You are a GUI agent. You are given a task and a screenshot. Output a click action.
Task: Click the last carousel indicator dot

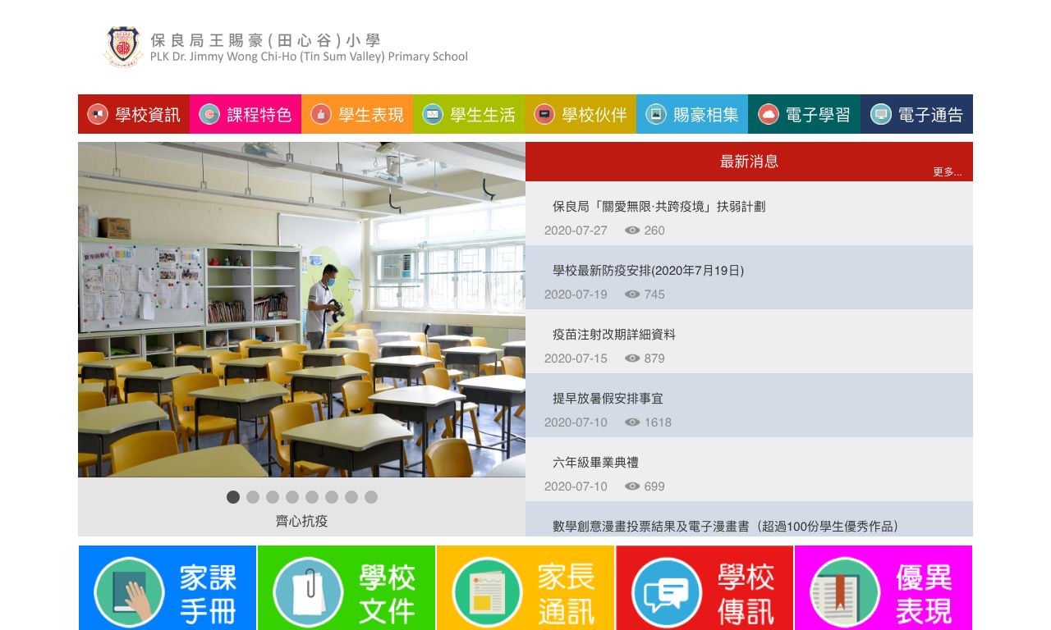coord(371,497)
